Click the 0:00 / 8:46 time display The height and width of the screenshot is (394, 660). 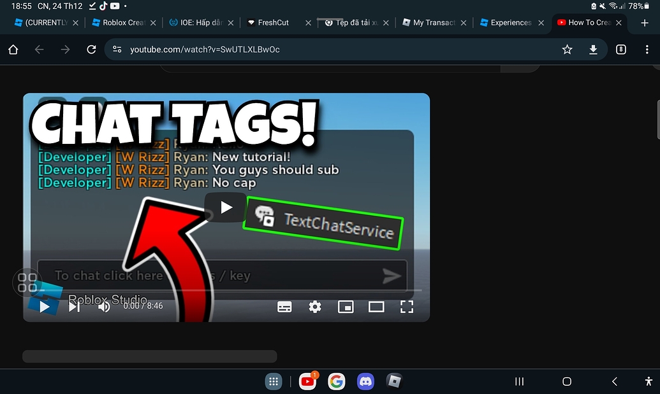(143, 306)
